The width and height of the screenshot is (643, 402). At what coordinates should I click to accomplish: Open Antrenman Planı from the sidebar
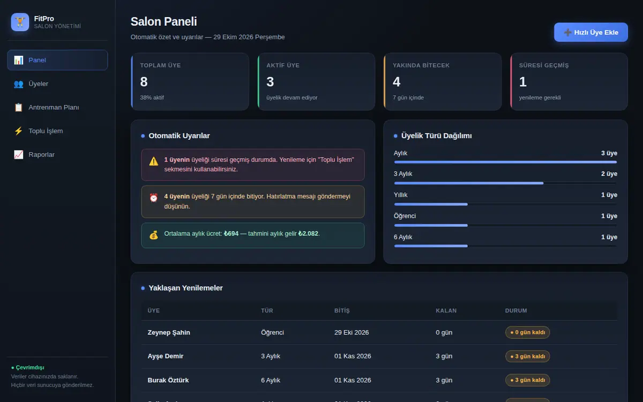pyautogui.click(x=57, y=107)
